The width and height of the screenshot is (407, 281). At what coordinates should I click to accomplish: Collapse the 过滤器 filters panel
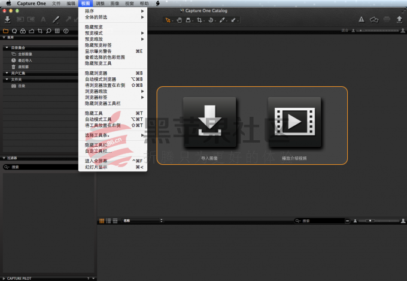point(4,158)
